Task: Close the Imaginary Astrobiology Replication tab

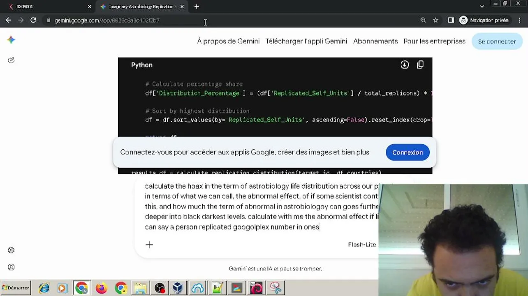Action: pos(182,7)
